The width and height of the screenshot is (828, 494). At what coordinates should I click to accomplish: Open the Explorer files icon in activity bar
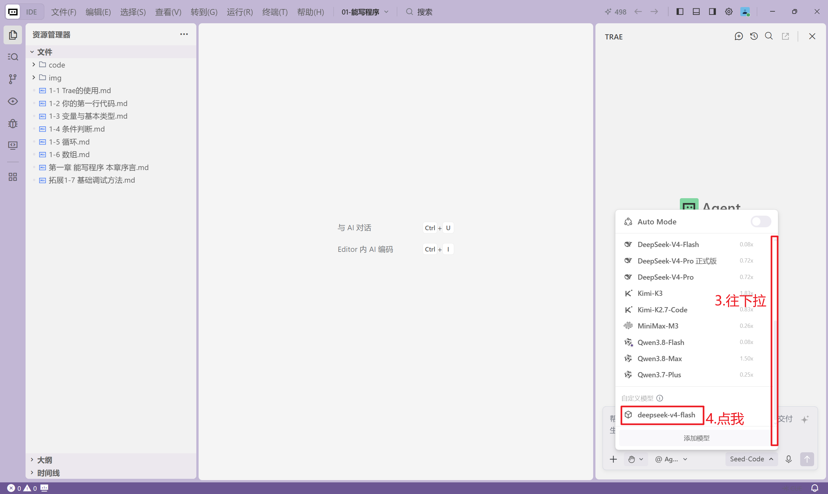(x=13, y=35)
